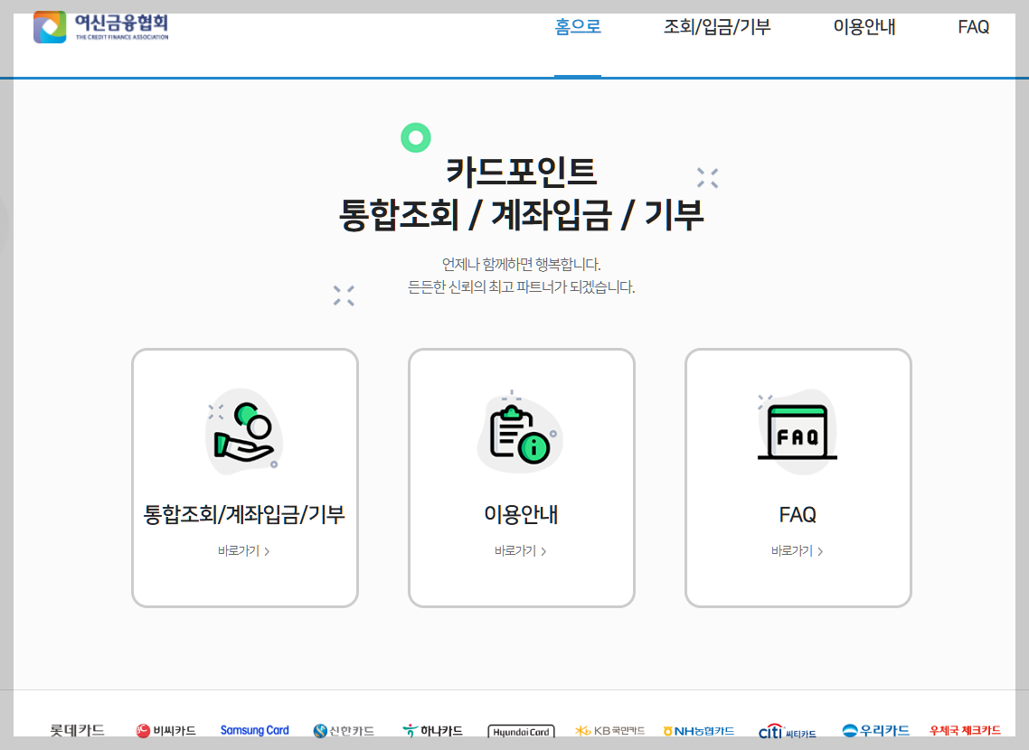
Task: Click the 바로가기 link on the FAQ card
Action: (798, 549)
